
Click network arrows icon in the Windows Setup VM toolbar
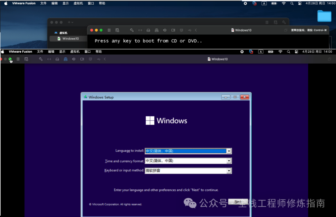coord(49,59)
